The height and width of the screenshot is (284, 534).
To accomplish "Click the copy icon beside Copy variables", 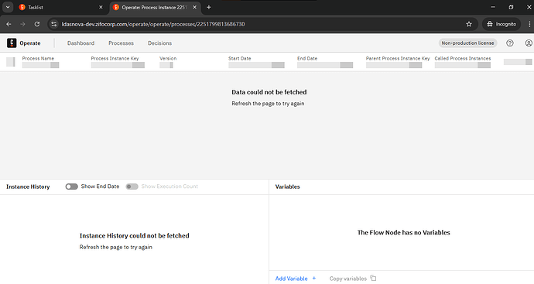I will pyautogui.click(x=373, y=279).
